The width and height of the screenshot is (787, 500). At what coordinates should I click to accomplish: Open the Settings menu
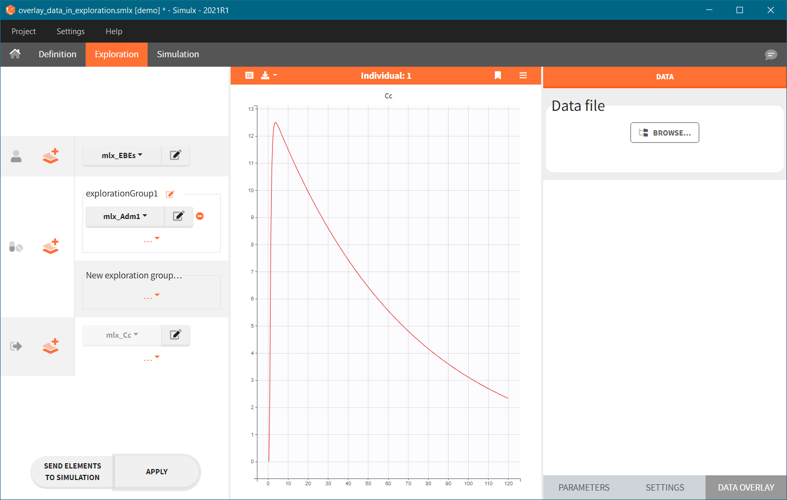[x=70, y=32]
